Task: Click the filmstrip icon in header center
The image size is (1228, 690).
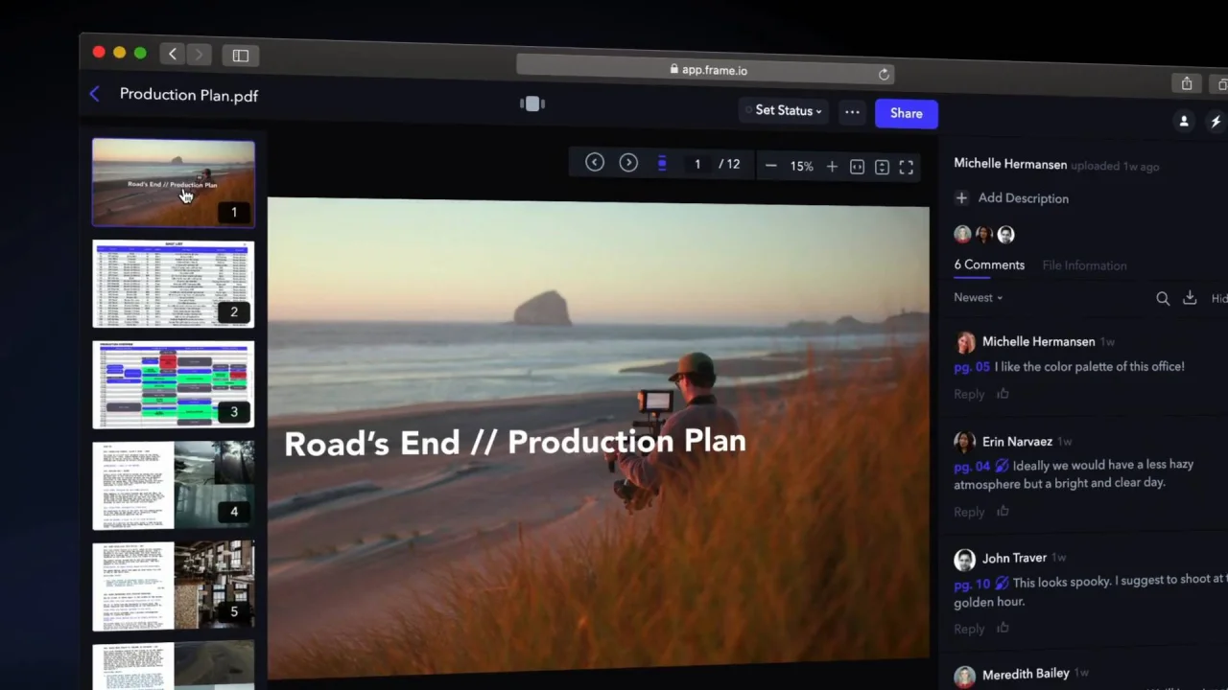Action: [x=532, y=103]
